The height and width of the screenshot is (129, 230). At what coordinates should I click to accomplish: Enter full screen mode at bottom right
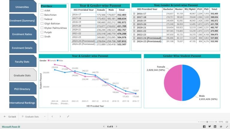click(227, 127)
